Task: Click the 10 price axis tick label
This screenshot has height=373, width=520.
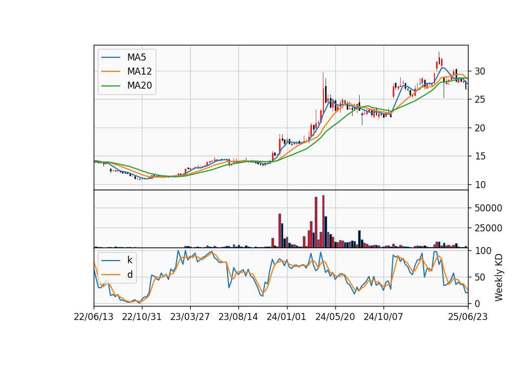Action: coord(480,185)
